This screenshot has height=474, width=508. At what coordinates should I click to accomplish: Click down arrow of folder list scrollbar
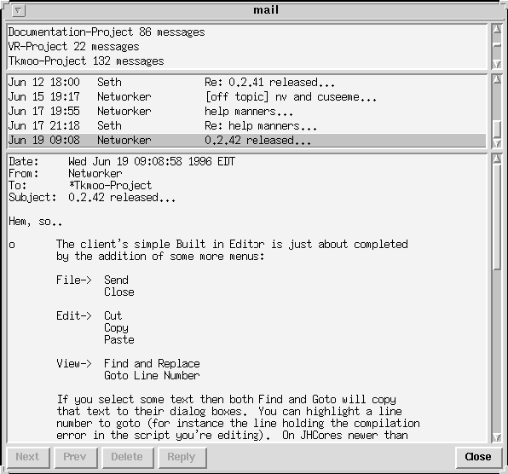pos(497,64)
